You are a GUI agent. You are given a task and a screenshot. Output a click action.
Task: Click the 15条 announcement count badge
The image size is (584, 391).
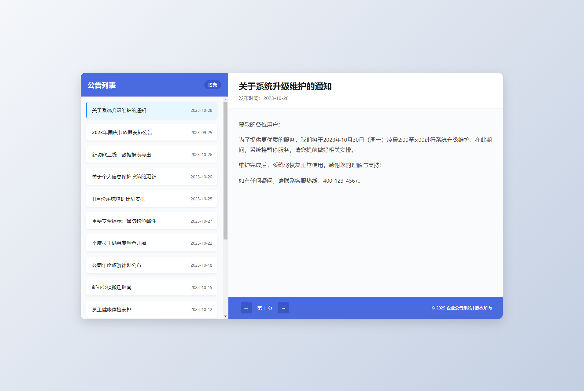tap(212, 85)
